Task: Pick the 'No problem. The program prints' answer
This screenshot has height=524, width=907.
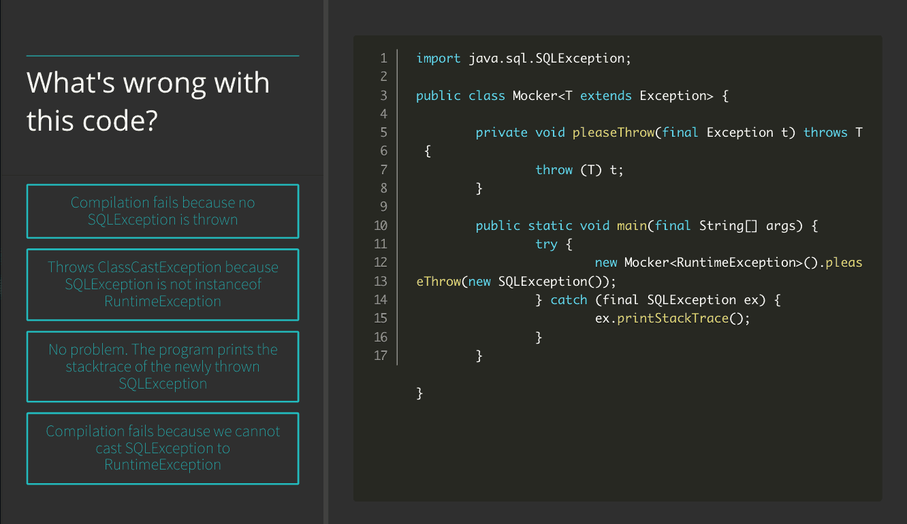Action: pyautogui.click(x=163, y=367)
